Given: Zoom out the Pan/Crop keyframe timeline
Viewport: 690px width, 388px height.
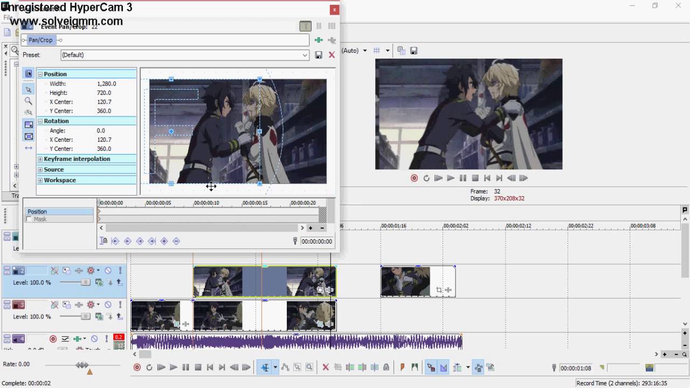Looking at the screenshot, I should tap(322, 228).
